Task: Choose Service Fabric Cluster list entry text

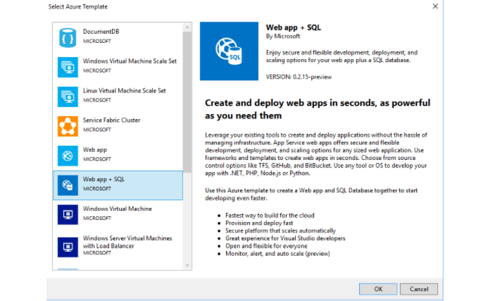Action: (x=111, y=121)
